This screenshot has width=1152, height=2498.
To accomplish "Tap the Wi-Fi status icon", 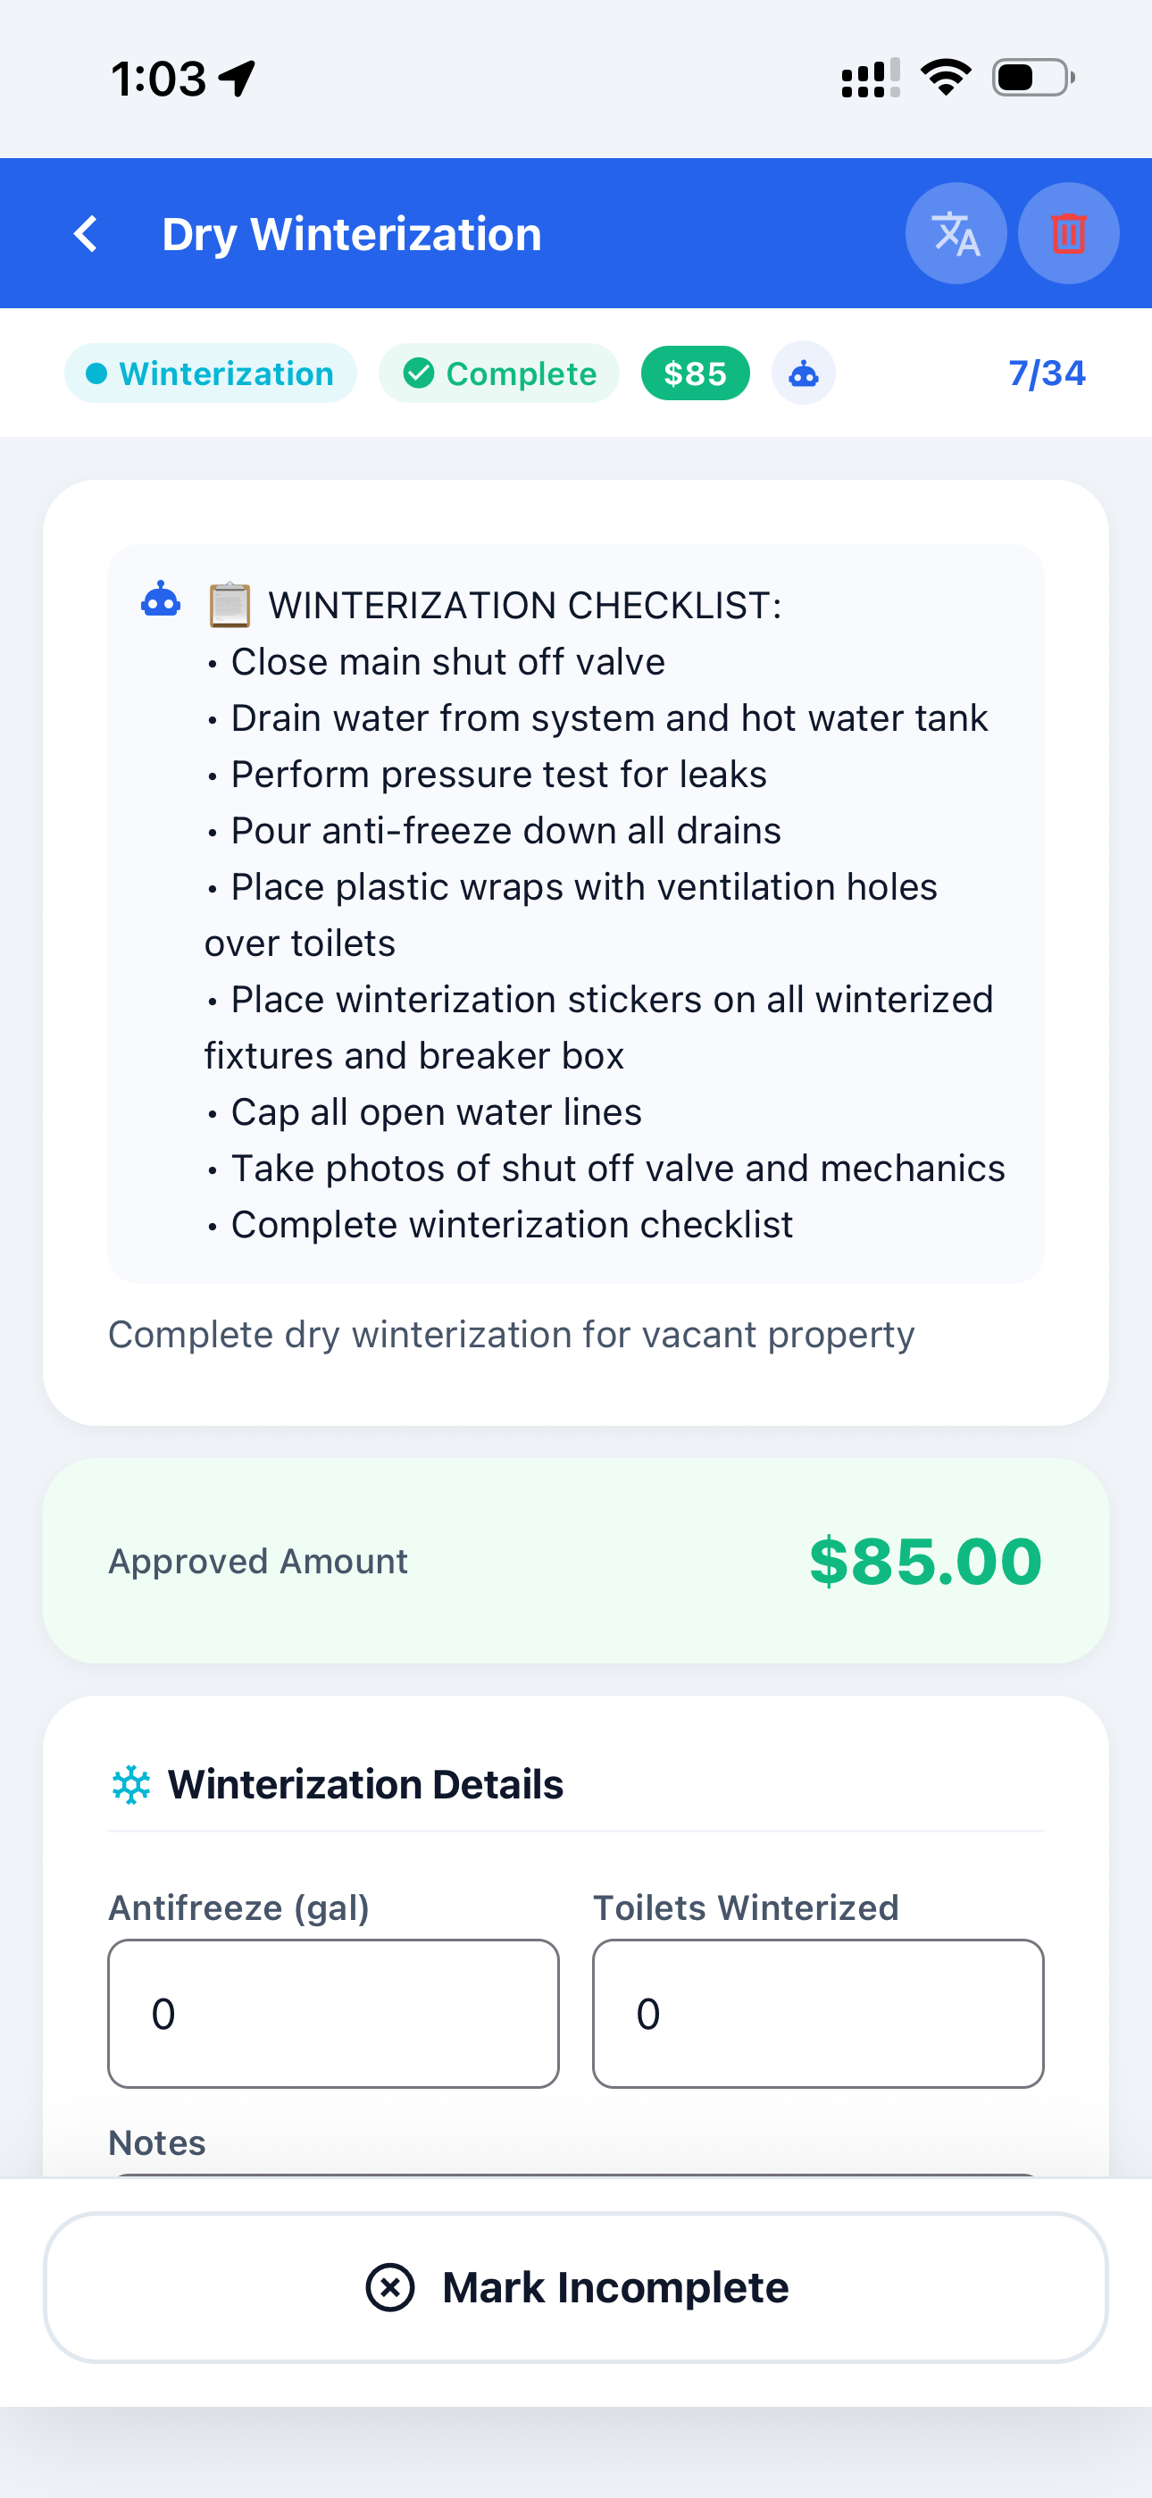I will point(946,78).
